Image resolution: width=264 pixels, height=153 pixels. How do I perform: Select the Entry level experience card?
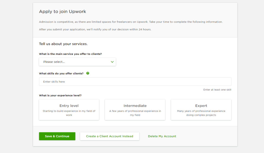coord(69,110)
